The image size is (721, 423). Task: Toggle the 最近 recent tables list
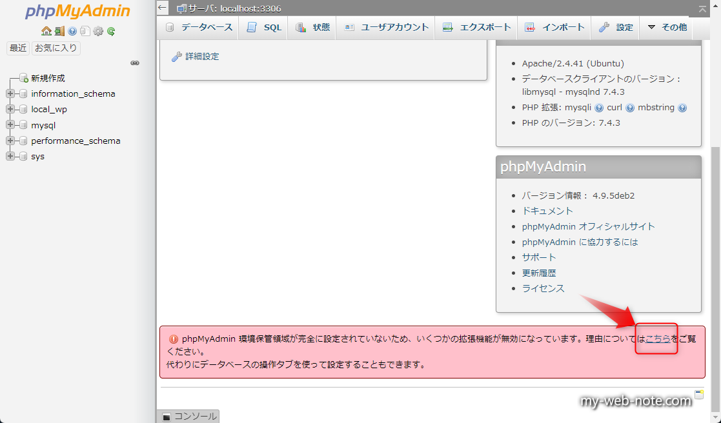coord(18,48)
